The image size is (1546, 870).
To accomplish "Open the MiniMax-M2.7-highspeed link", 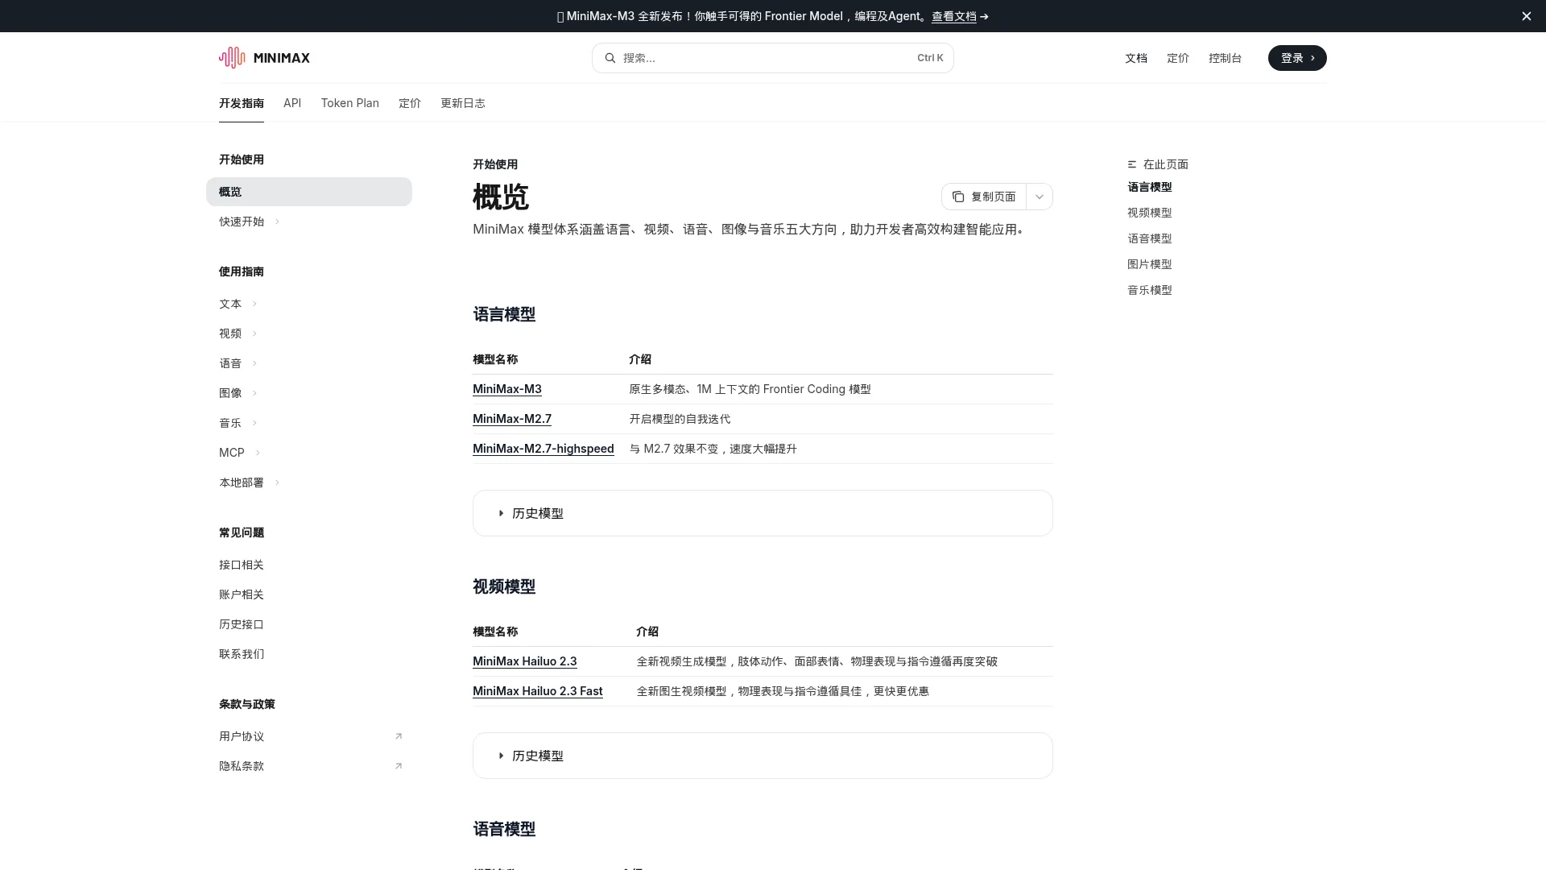I will pyautogui.click(x=544, y=449).
